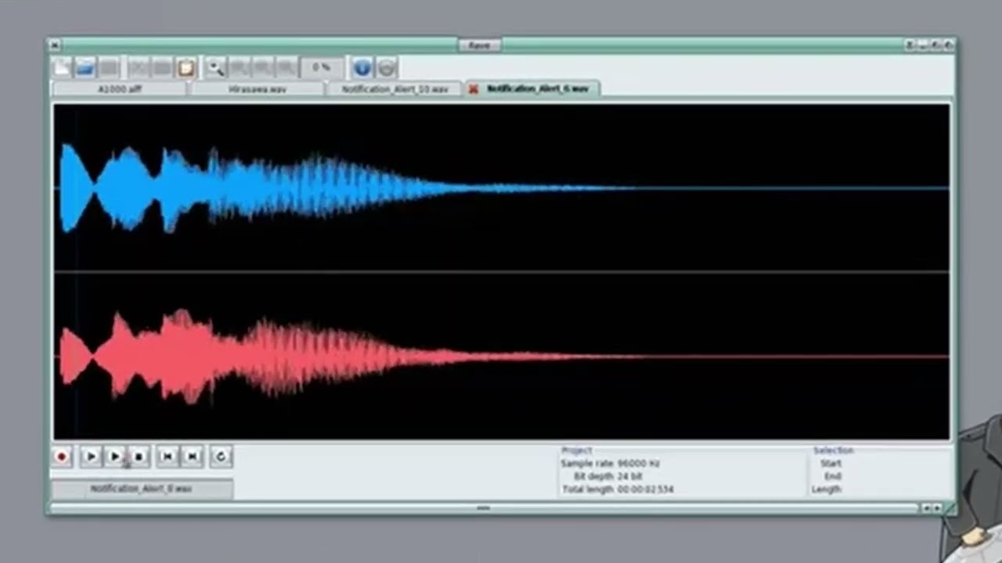
Task: Switch to the Hirasawa.wav tab
Action: coord(258,89)
